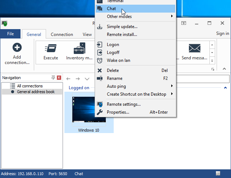Screen dimensions: 231x178
Task: Choose Wake on lan menu entry
Action: [135, 60]
